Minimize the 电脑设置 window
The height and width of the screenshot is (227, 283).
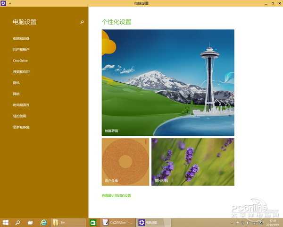[x=266, y=3]
